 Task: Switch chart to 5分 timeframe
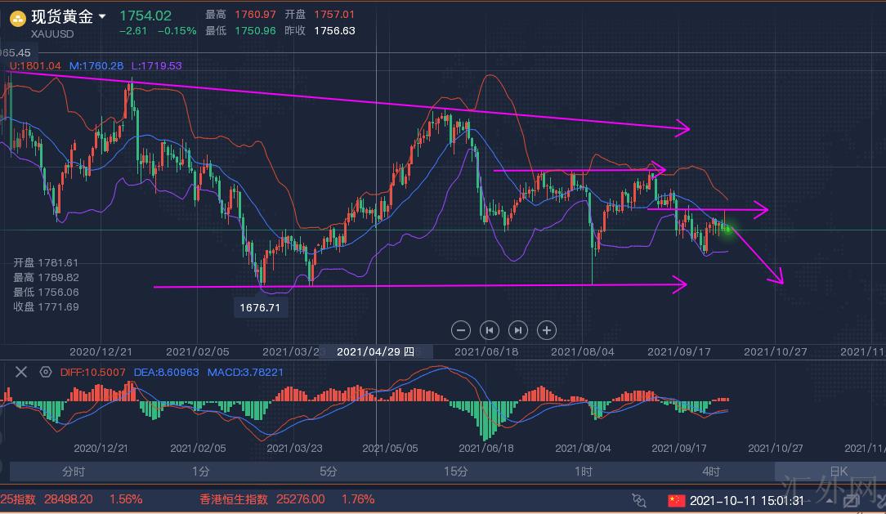(x=329, y=472)
